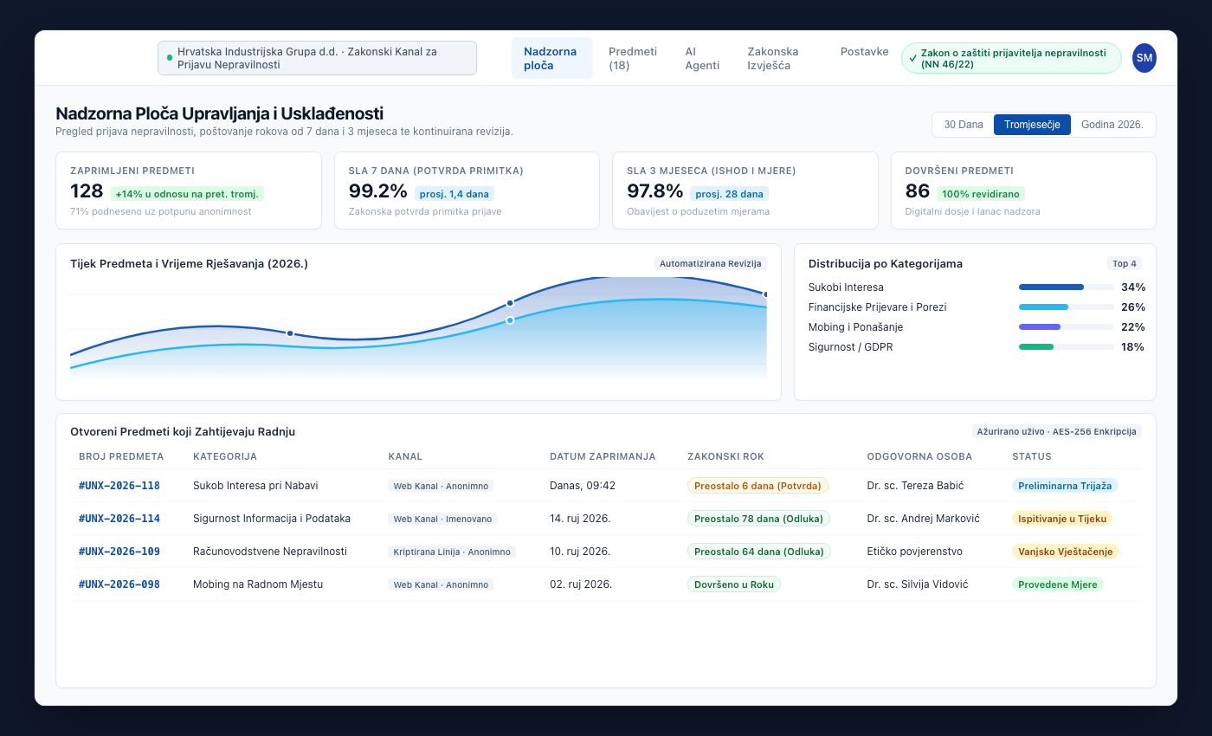Select the Godina 2026. period
This screenshot has width=1212, height=736.
(1112, 125)
